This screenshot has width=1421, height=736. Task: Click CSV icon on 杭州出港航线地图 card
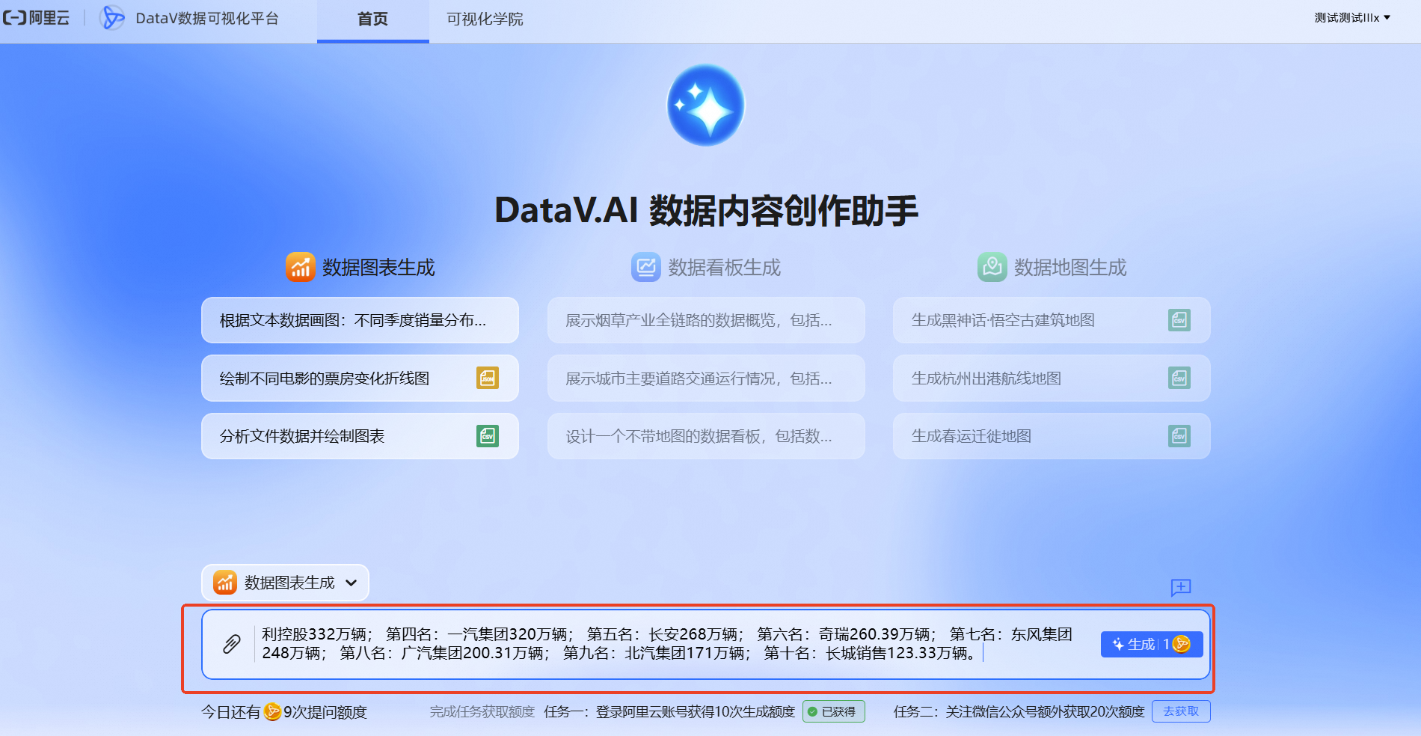(1179, 378)
